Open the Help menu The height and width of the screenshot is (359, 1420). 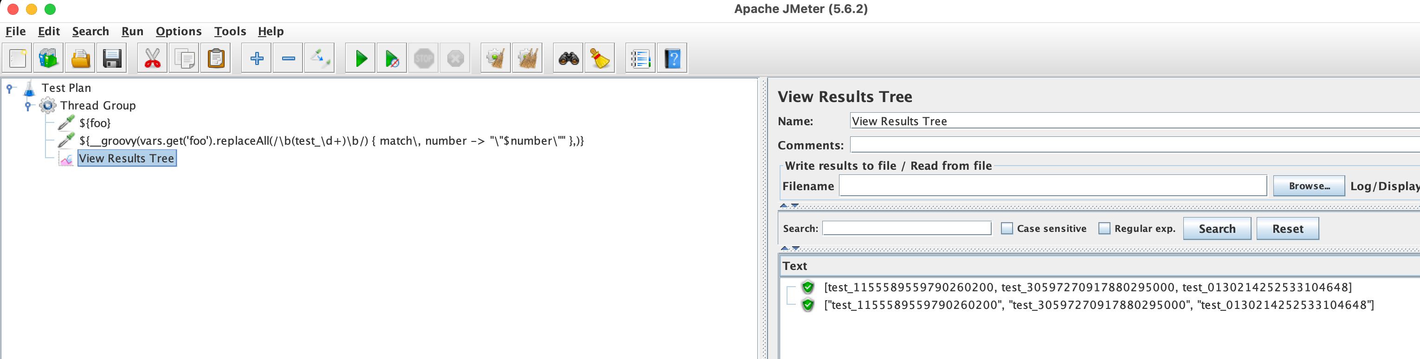[271, 32]
